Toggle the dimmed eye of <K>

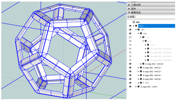point(130,41)
